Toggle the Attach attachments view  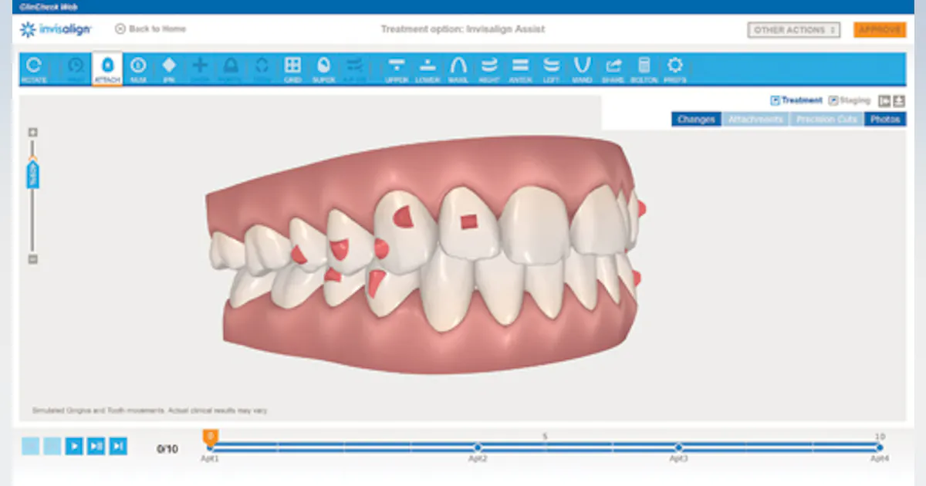tap(107, 69)
